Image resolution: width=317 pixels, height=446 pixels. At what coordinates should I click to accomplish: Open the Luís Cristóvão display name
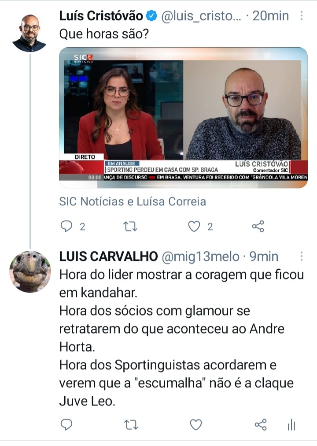pyautogui.click(x=101, y=16)
